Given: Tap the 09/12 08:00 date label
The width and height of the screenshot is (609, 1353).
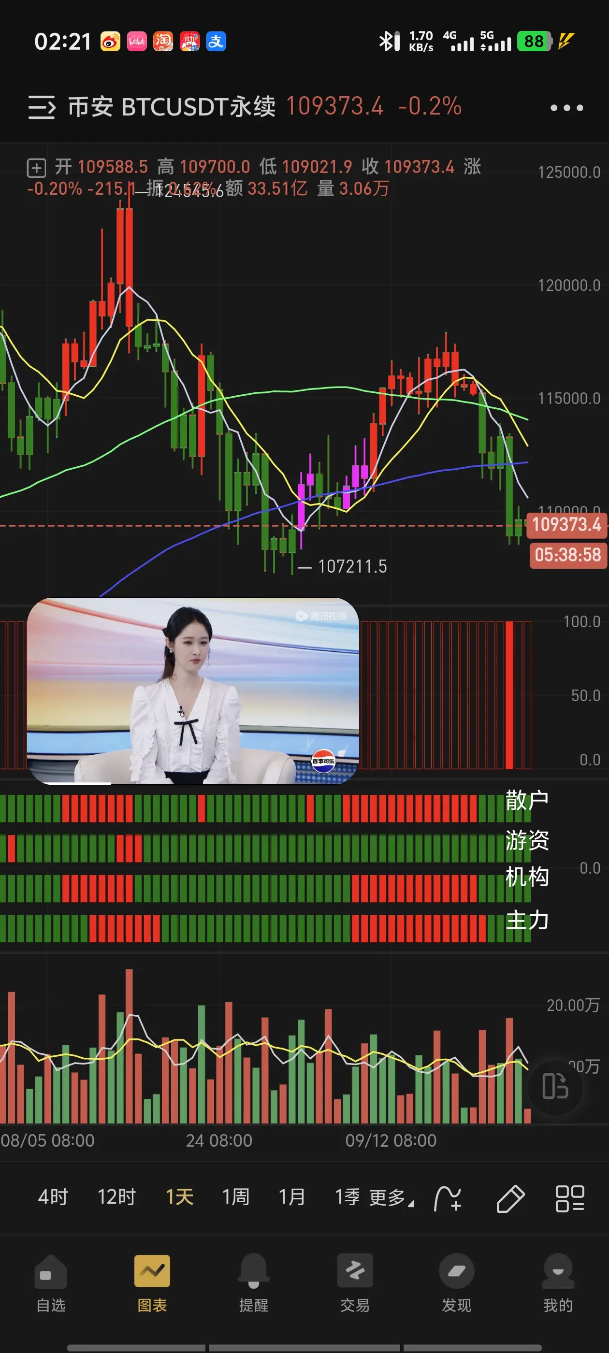Looking at the screenshot, I should coord(391,1140).
